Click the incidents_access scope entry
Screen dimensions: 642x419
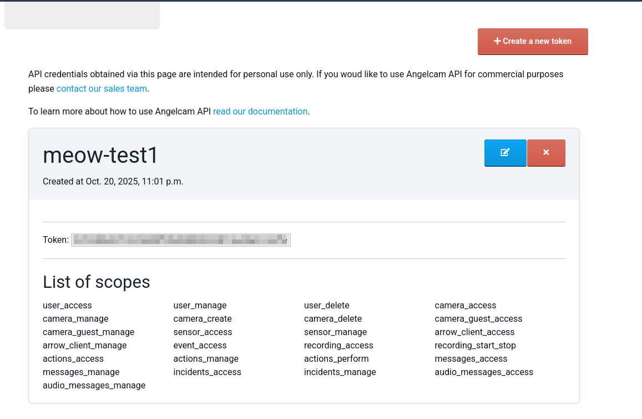point(207,372)
